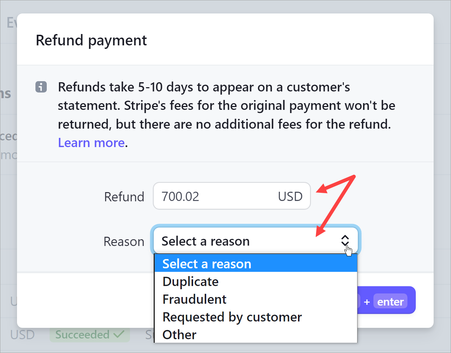This screenshot has width=451, height=353.
Task: Click the Refund field label
Action: (x=124, y=197)
